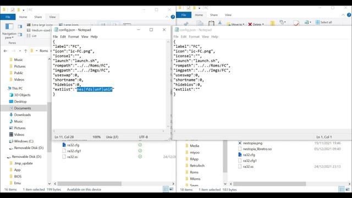Click Roms breadcrumb in left Explorer address bar
The height and width of the screenshot is (198, 352).
pyautogui.click(x=44, y=51)
